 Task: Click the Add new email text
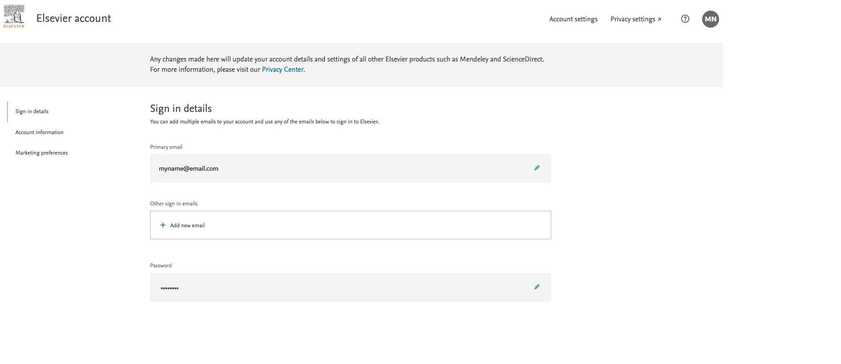187,225
